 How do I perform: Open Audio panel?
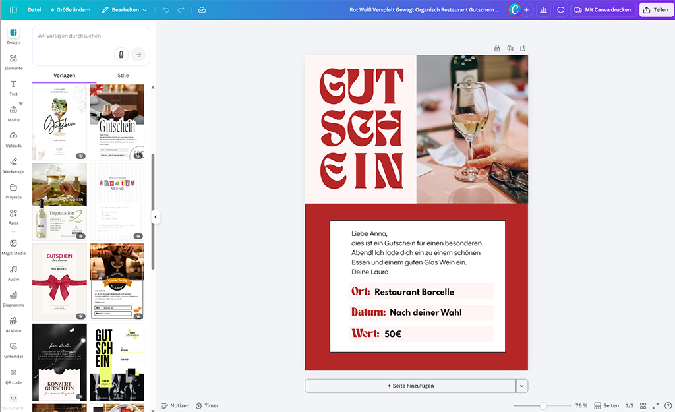[13, 273]
